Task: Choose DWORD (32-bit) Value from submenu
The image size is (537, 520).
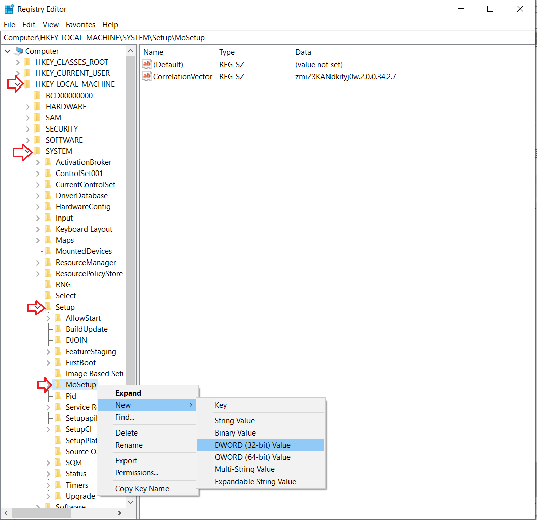Action: [261, 445]
